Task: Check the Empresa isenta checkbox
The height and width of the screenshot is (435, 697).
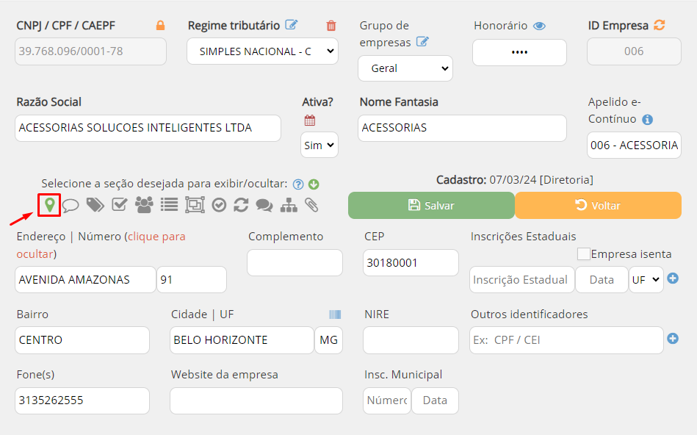Action: click(x=584, y=254)
